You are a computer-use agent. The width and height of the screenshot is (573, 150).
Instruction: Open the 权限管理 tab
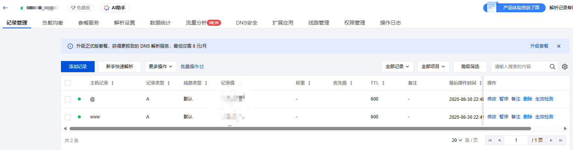click(355, 23)
